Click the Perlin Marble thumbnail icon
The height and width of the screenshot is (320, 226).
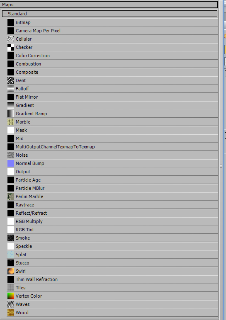tap(11, 196)
